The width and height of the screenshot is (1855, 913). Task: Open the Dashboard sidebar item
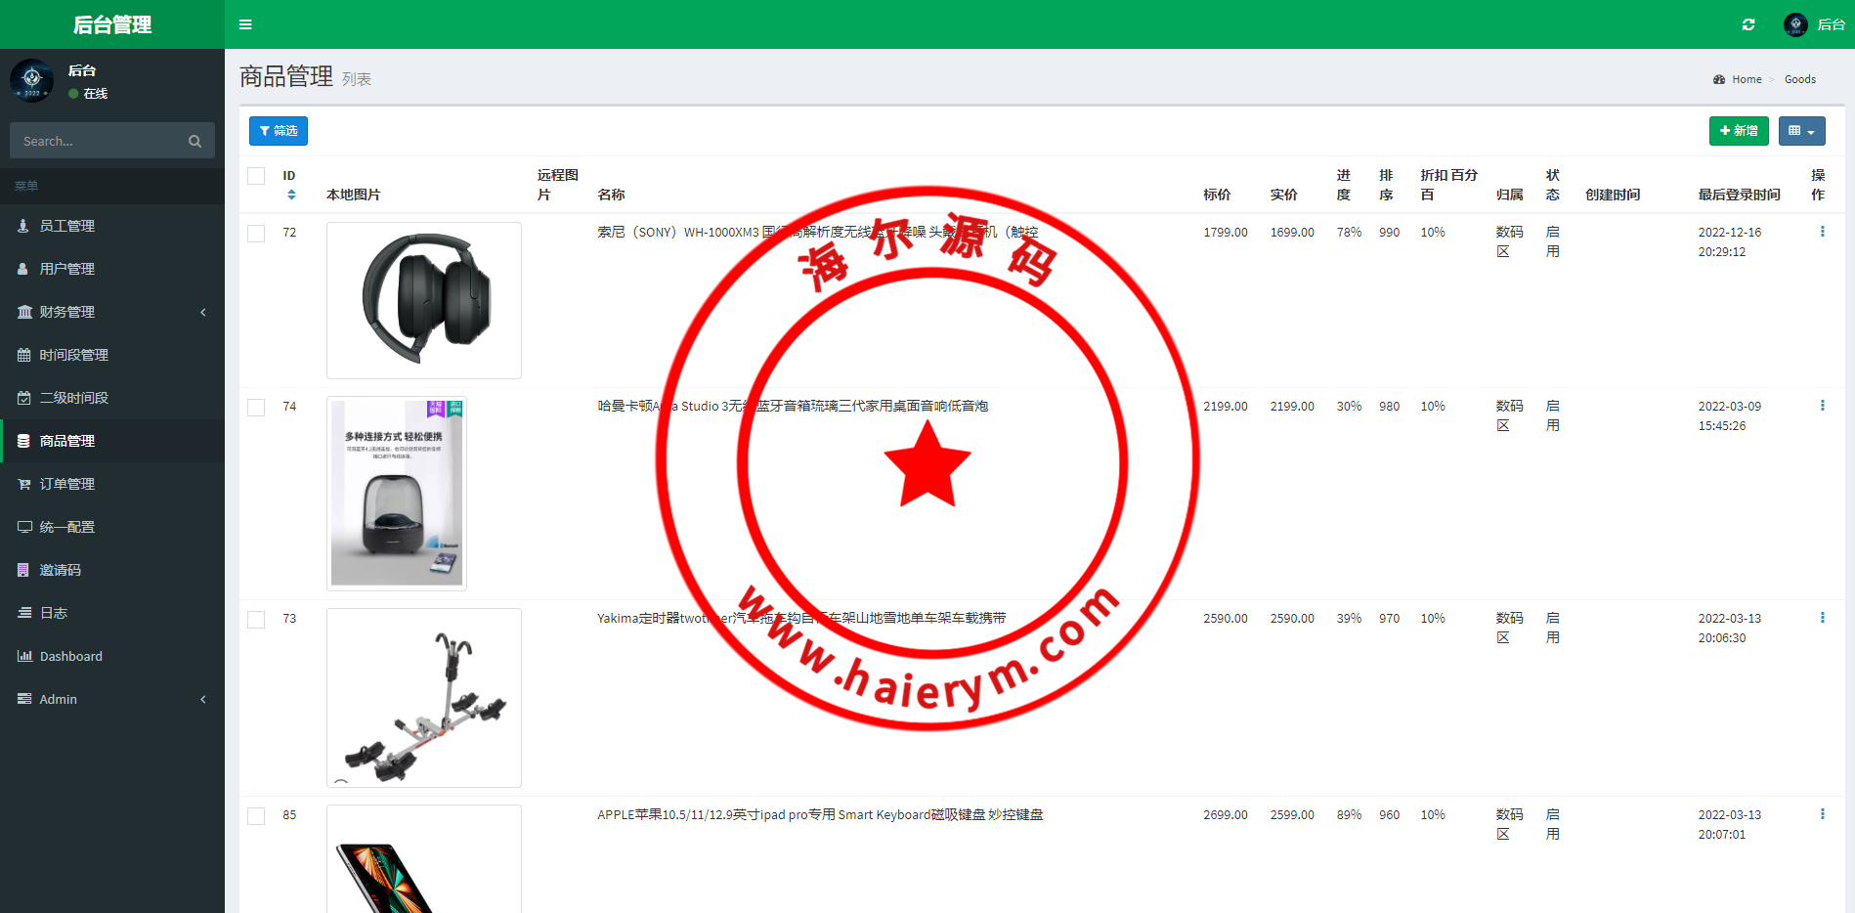70,655
